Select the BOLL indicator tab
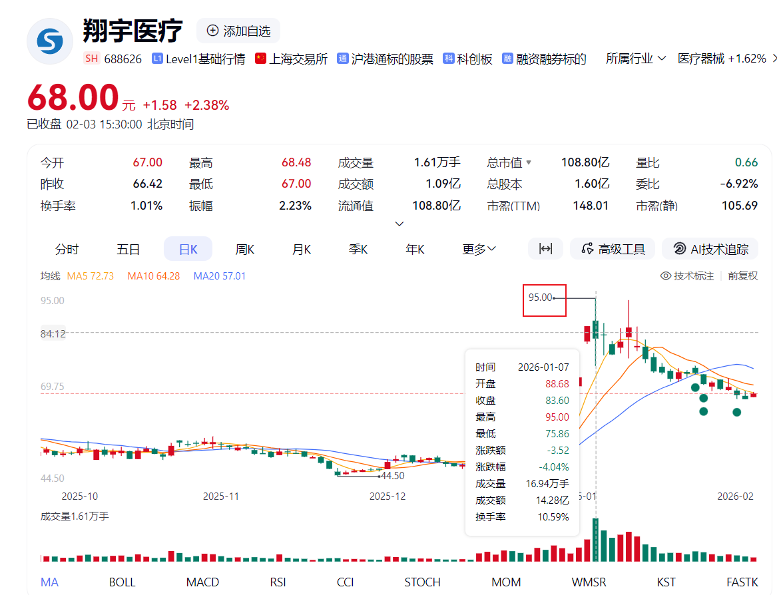Viewport: 777px width, 595px height. [x=122, y=582]
